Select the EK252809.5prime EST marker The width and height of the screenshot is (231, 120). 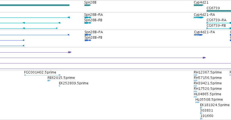point(59,86)
